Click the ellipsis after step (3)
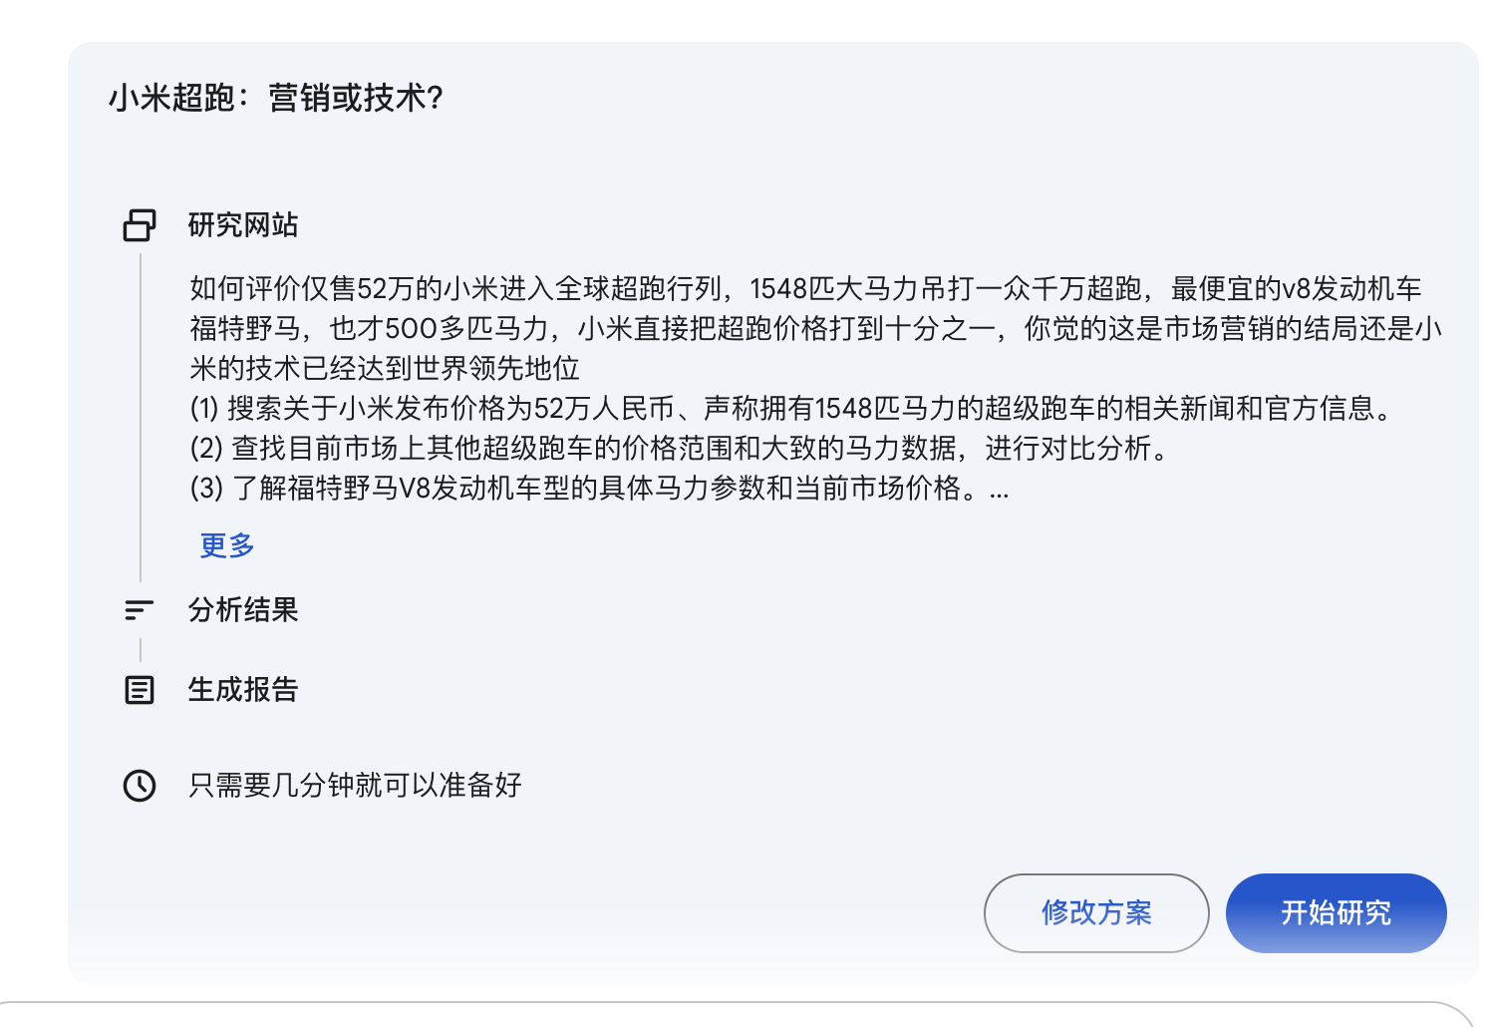The width and height of the screenshot is (1495, 1027). point(999,490)
